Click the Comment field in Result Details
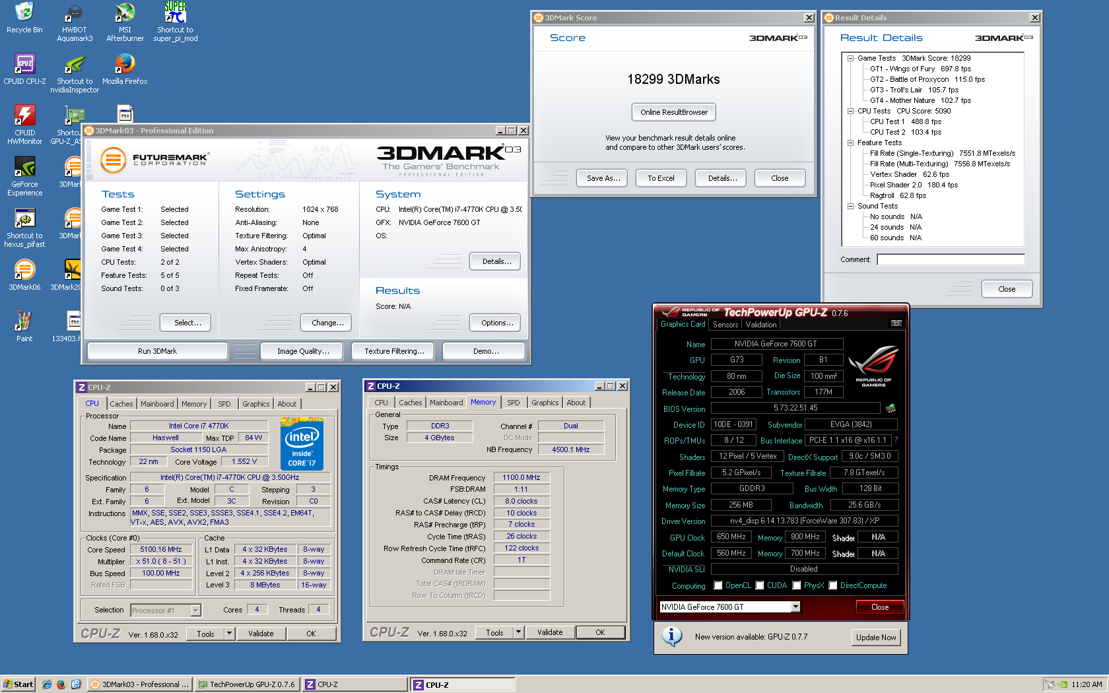Image resolution: width=1109 pixels, height=693 pixels. (x=951, y=259)
